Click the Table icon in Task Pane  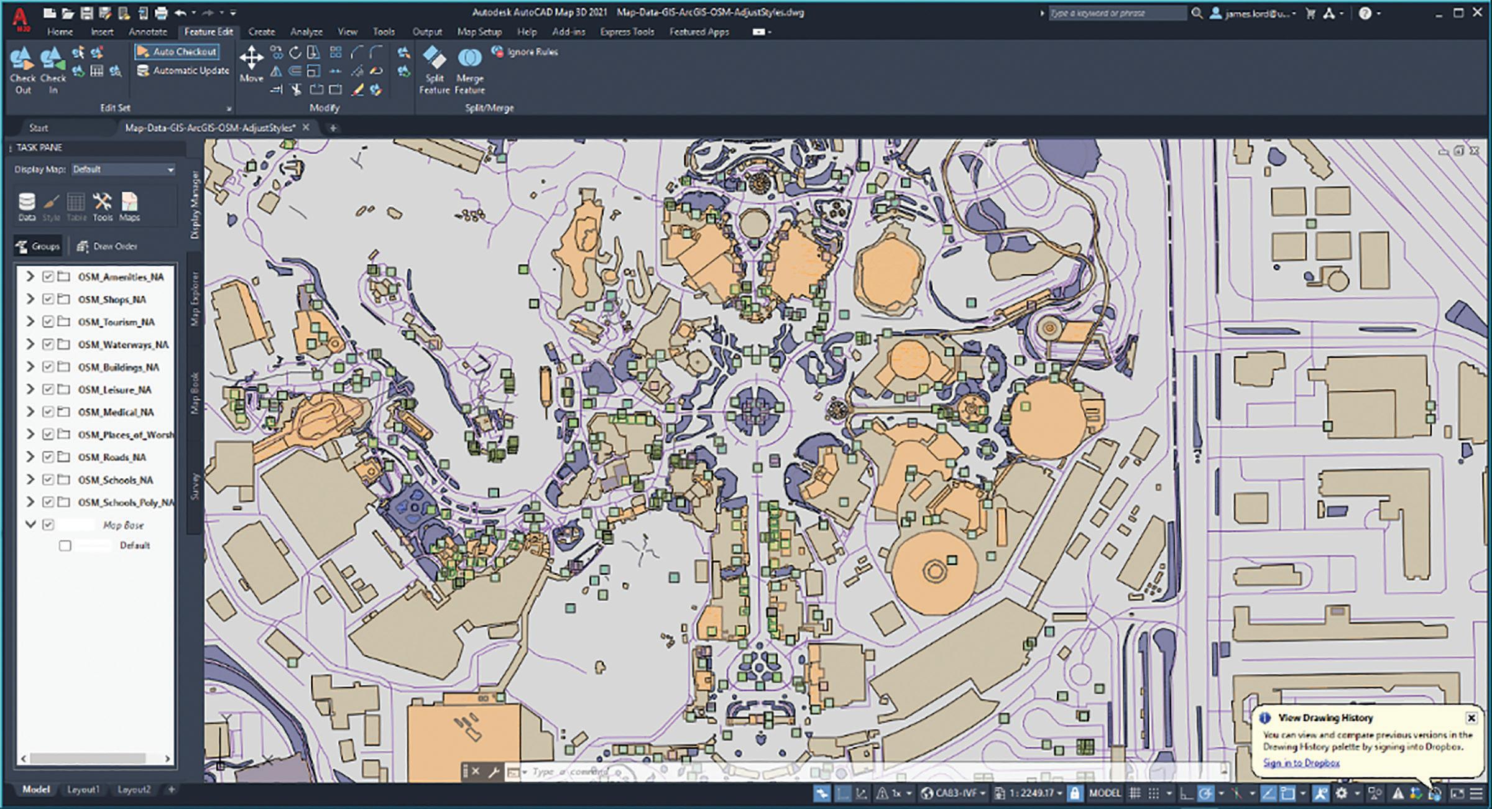(x=76, y=207)
